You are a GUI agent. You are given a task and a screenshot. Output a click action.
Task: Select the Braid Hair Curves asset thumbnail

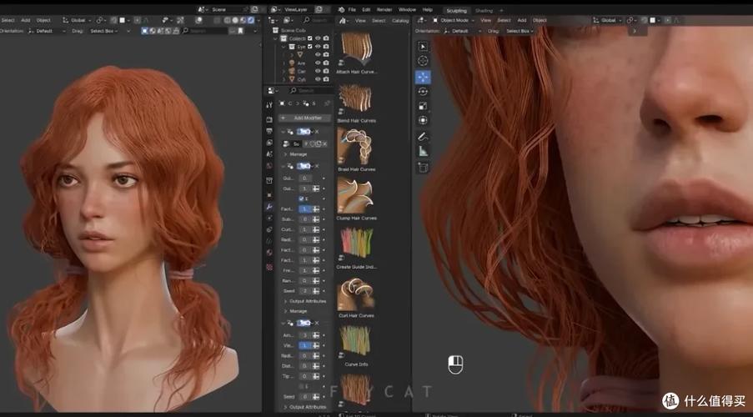click(355, 146)
